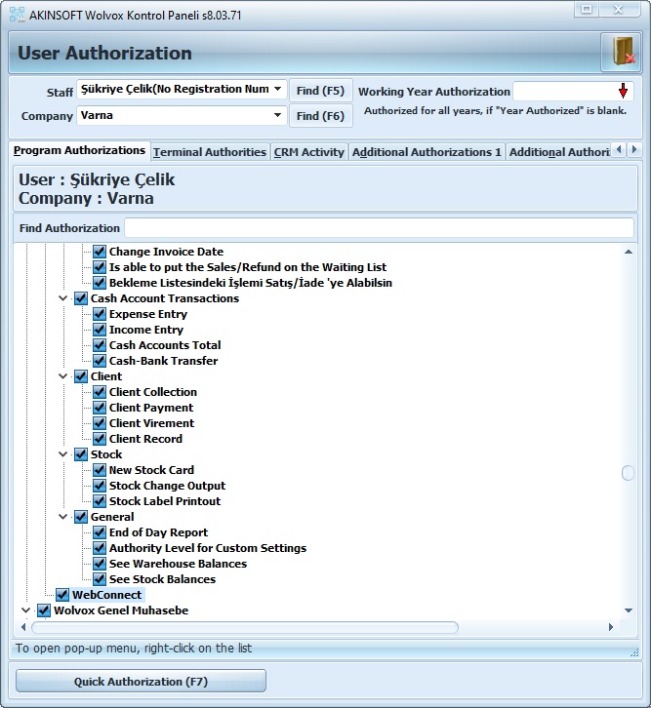Toggle Sales/Refund Waiting List checkbox
This screenshot has width=651, height=708.
pos(100,267)
